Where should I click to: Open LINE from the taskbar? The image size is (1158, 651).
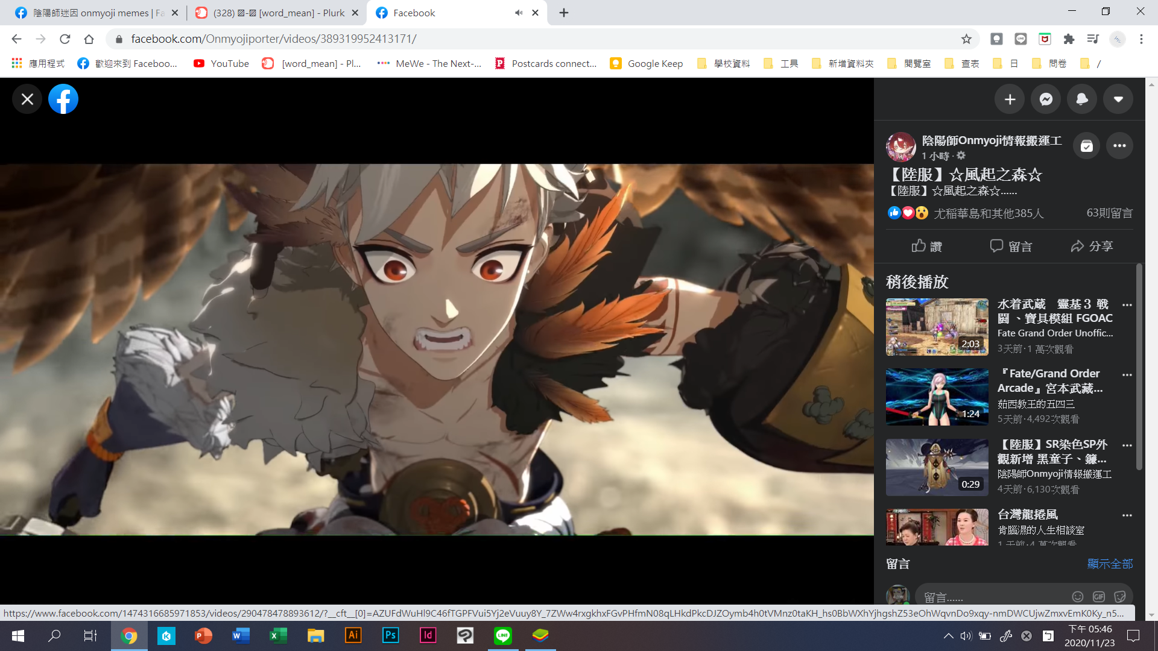[x=502, y=635]
